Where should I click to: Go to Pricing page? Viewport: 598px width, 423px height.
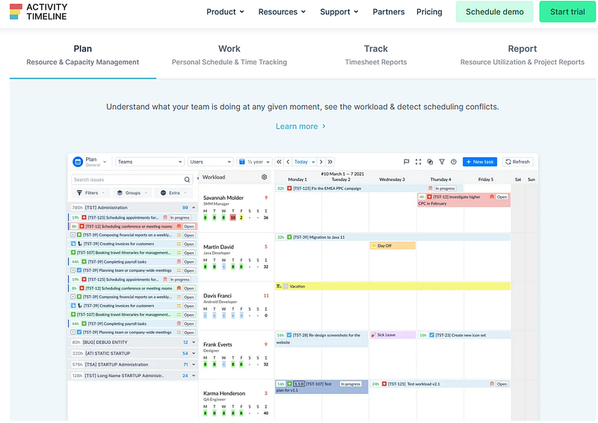tap(429, 12)
